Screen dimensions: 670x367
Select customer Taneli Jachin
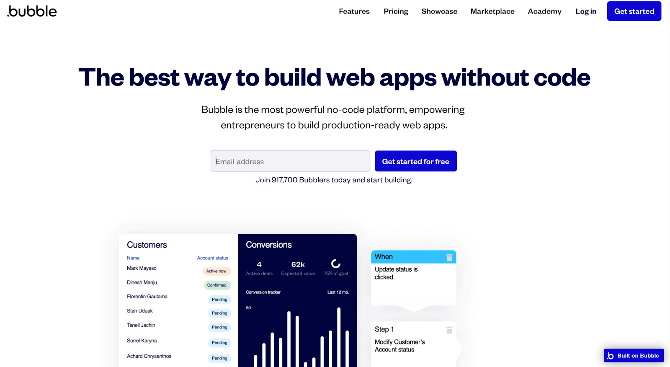[141, 325]
